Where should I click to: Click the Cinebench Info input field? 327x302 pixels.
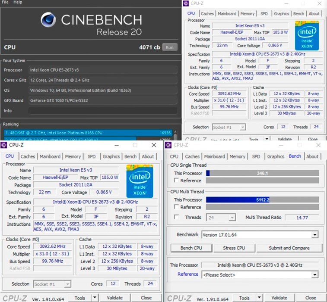click(x=103, y=111)
